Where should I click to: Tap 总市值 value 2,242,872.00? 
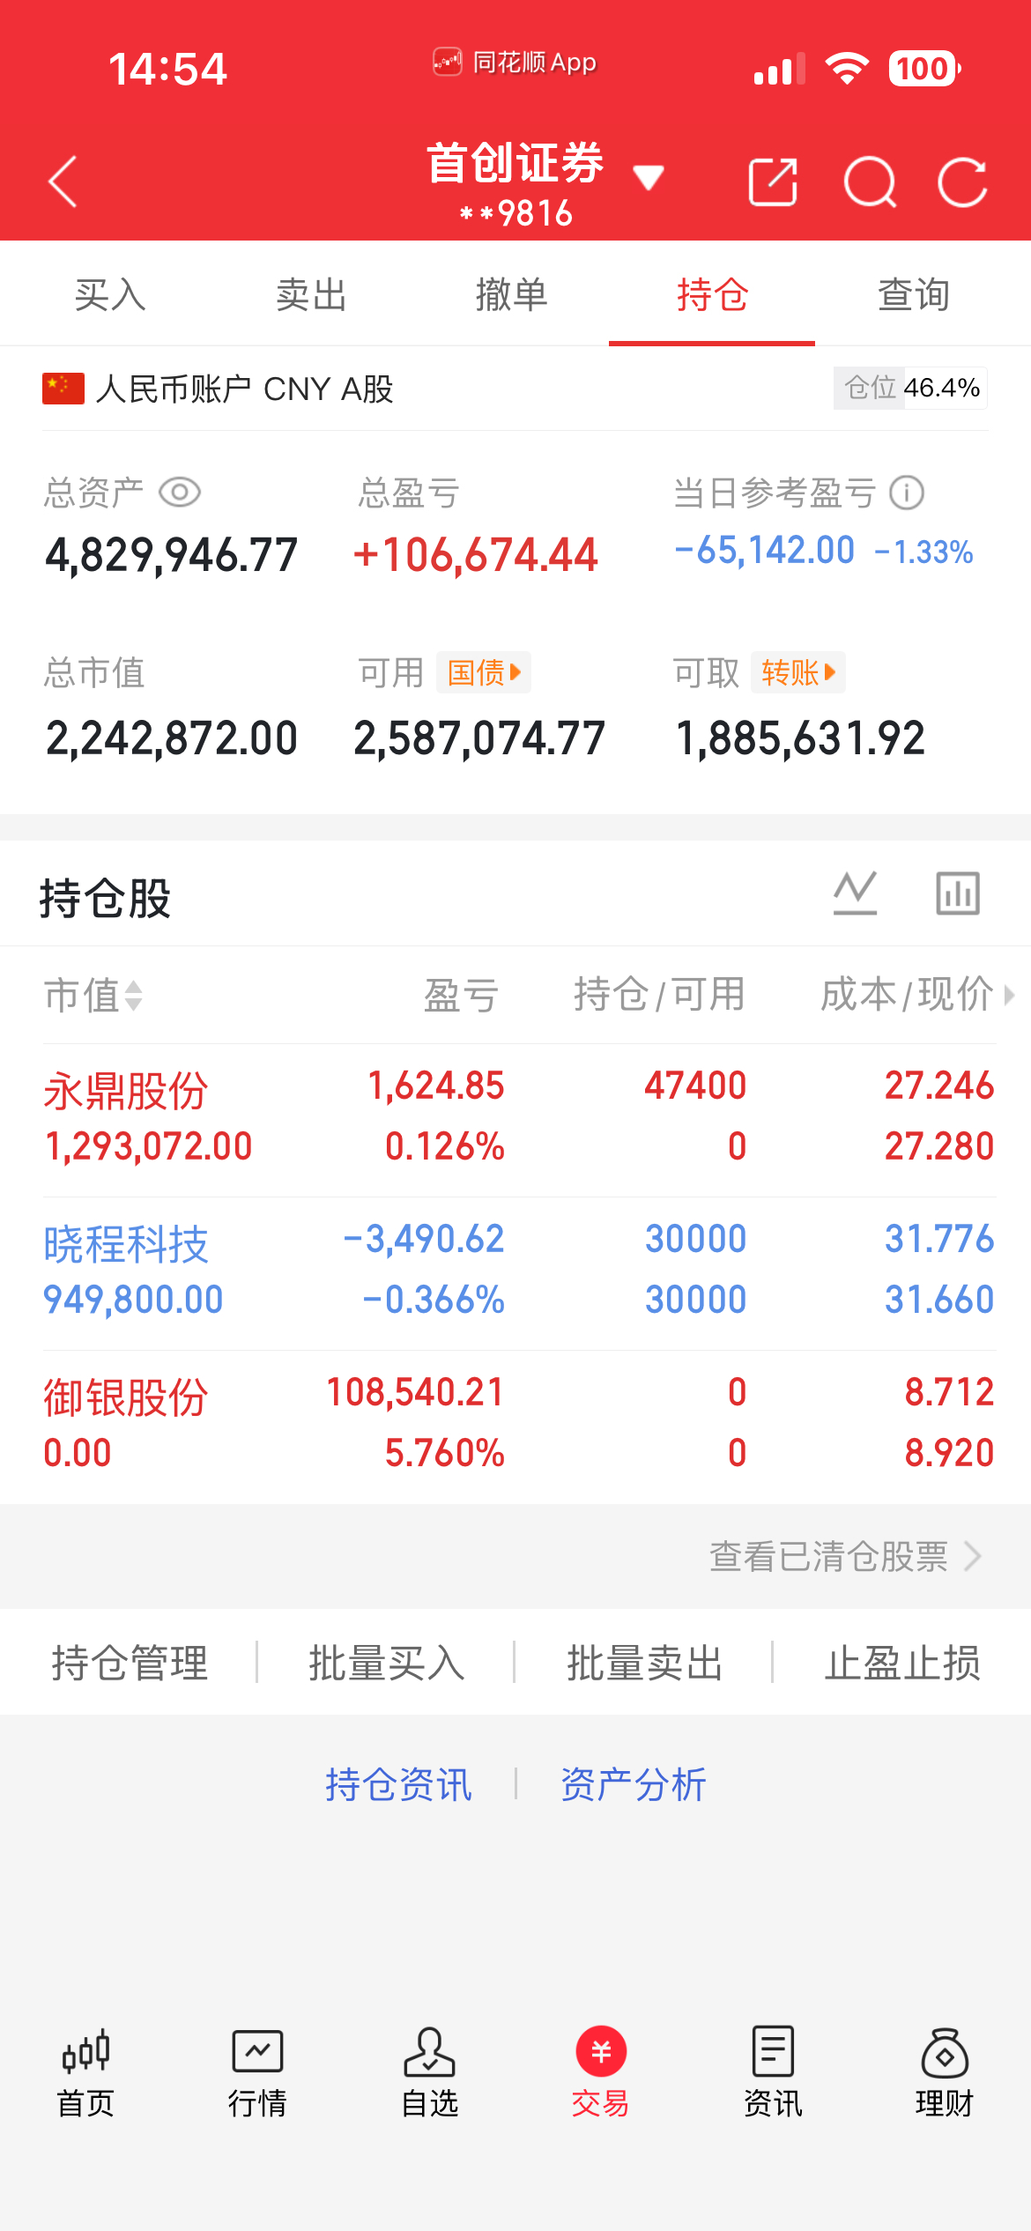click(172, 737)
